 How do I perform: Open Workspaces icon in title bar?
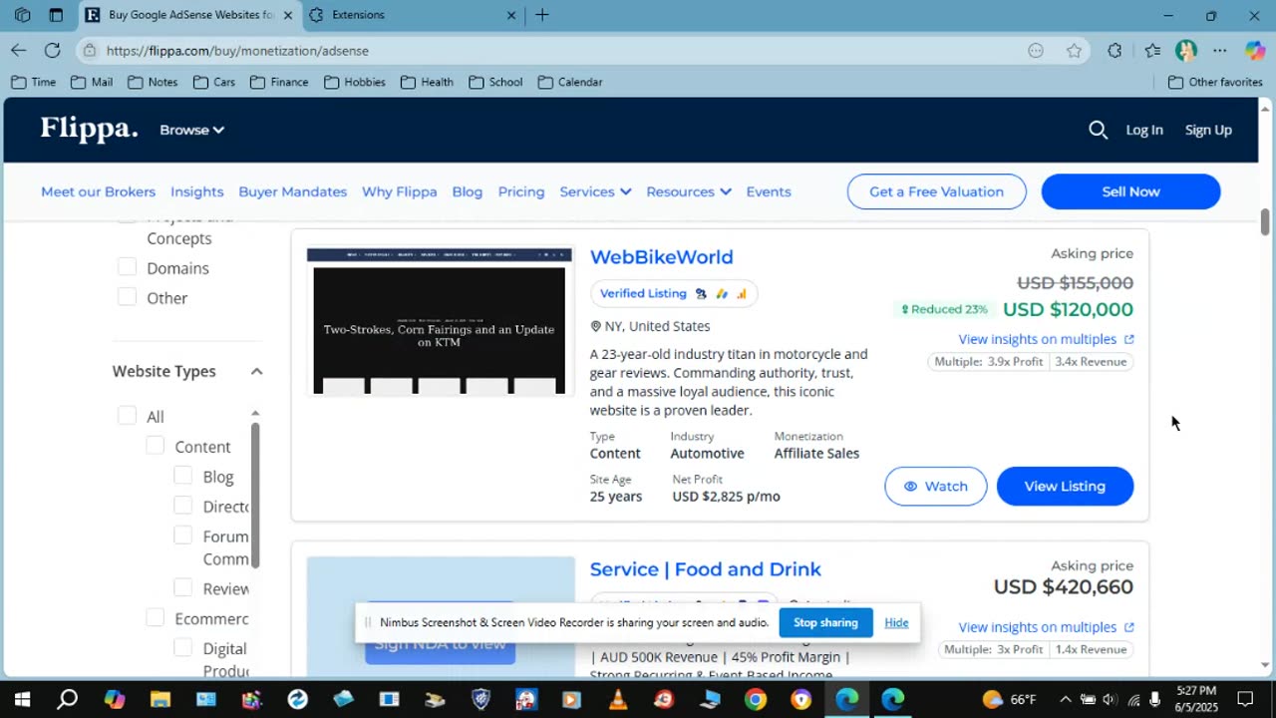(x=22, y=15)
